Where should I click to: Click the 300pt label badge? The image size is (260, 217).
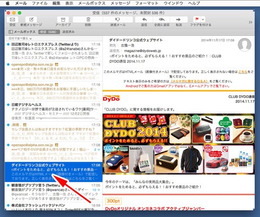pos(113,201)
